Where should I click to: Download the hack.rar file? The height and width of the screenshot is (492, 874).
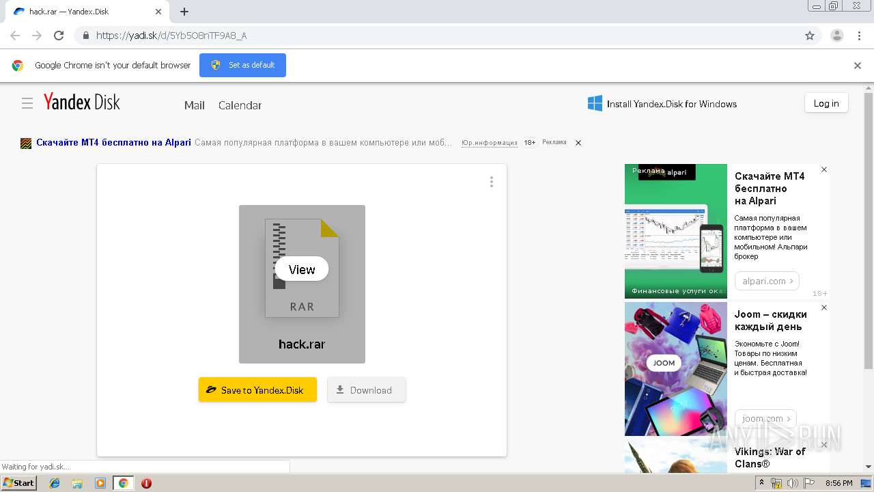click(x=367, y=389)
